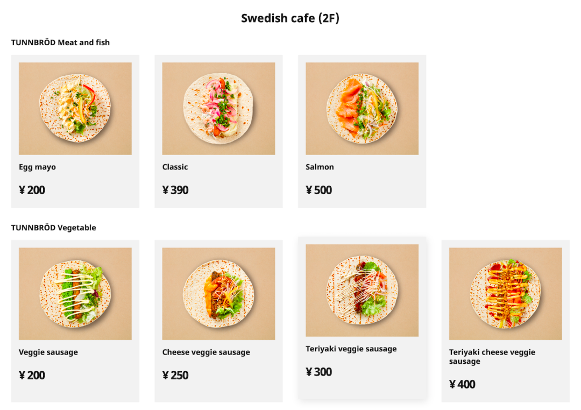Viewport: 581px width, 410px height.
Task: Open the Cheese veggie sausage title link
Action: (206, 352)
